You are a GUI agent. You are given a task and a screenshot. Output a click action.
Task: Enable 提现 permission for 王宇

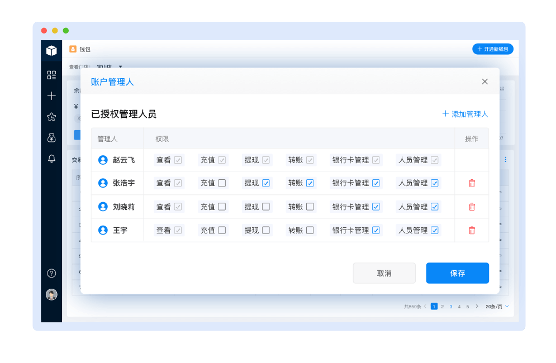click(x=266, y=230)
